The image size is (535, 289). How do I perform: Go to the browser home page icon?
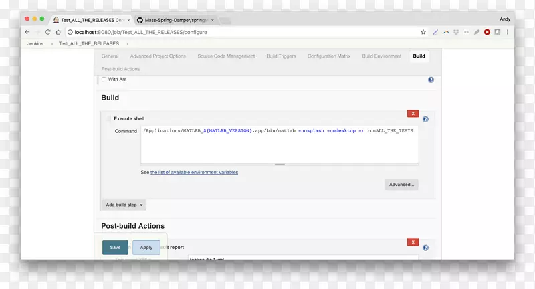[x=59, y=32]
